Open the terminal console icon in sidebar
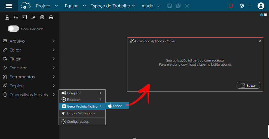The width and height of the screenshot is (269, 139). tap(25, 17)
